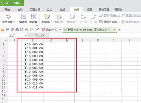Select column A header

tap(14, 41)
